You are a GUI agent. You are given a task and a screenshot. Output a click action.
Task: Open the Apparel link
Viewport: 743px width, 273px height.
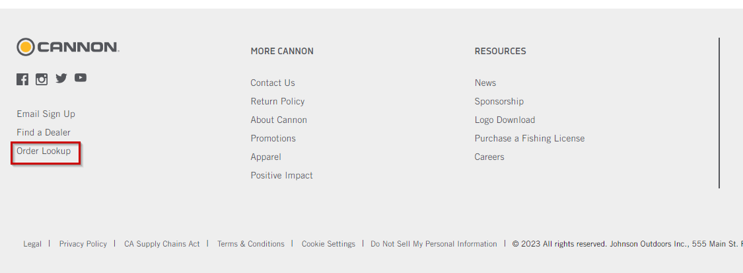point(266,157)
